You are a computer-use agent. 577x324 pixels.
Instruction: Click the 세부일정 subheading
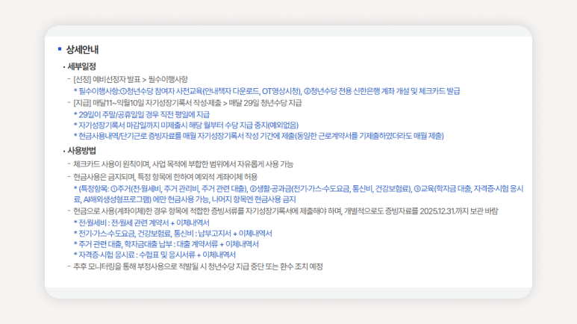pyautogui.click(x=81, y=66)
